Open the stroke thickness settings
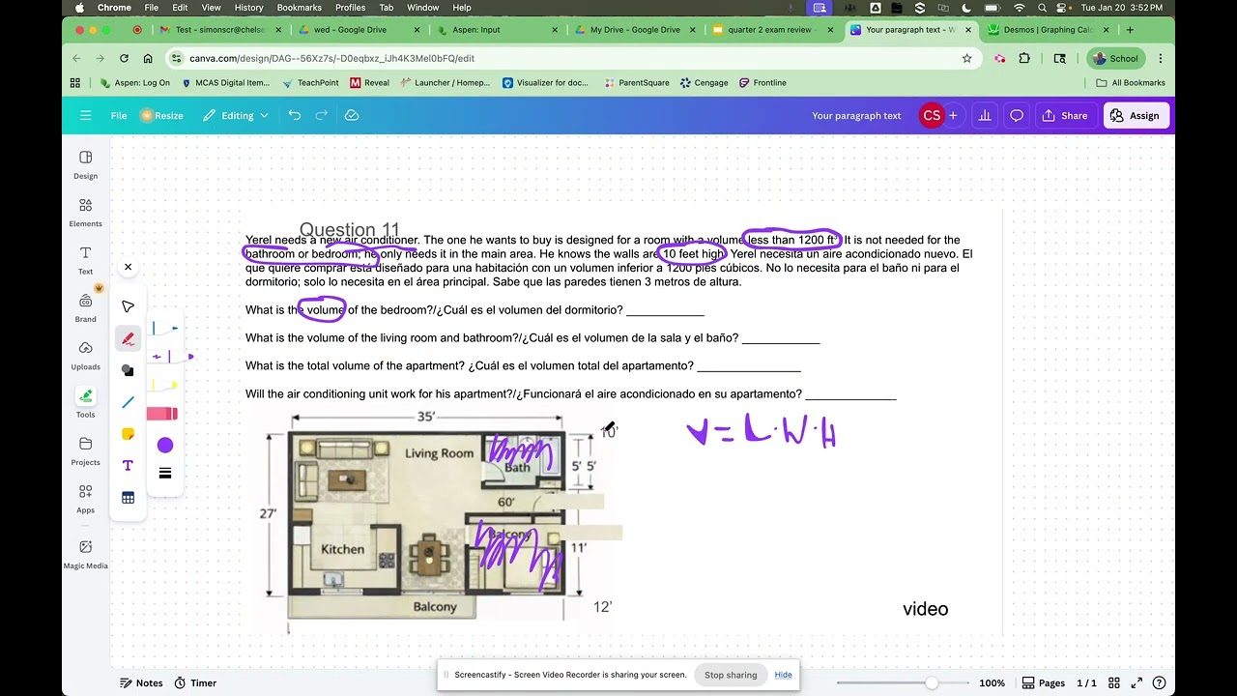Image resolution: width=1237 pixels, height=696 pixels. (x=165, y=474)
